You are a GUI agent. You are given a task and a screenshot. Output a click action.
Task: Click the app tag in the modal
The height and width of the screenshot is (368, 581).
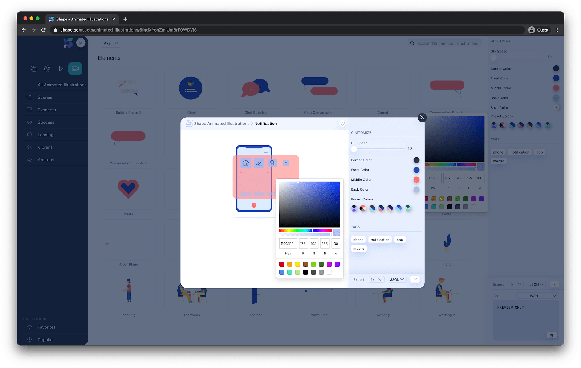coord(400,240)
